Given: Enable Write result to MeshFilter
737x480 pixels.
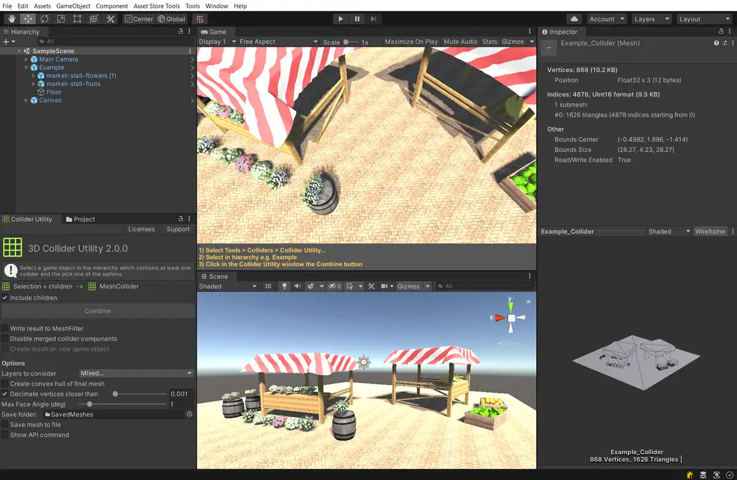Looking at the screenshot, I should 5,329.
